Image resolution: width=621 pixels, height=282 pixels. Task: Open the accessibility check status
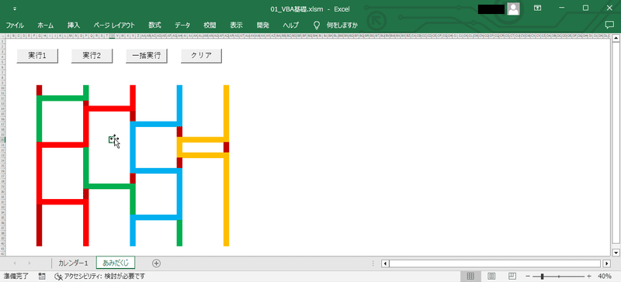point(100,276)
